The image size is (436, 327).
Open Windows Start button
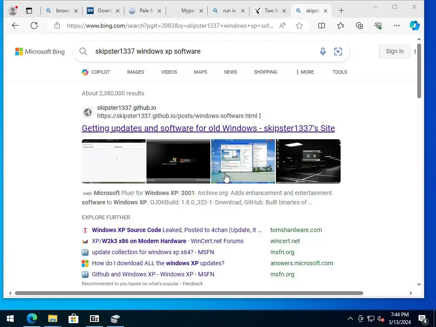coord(10,318)
